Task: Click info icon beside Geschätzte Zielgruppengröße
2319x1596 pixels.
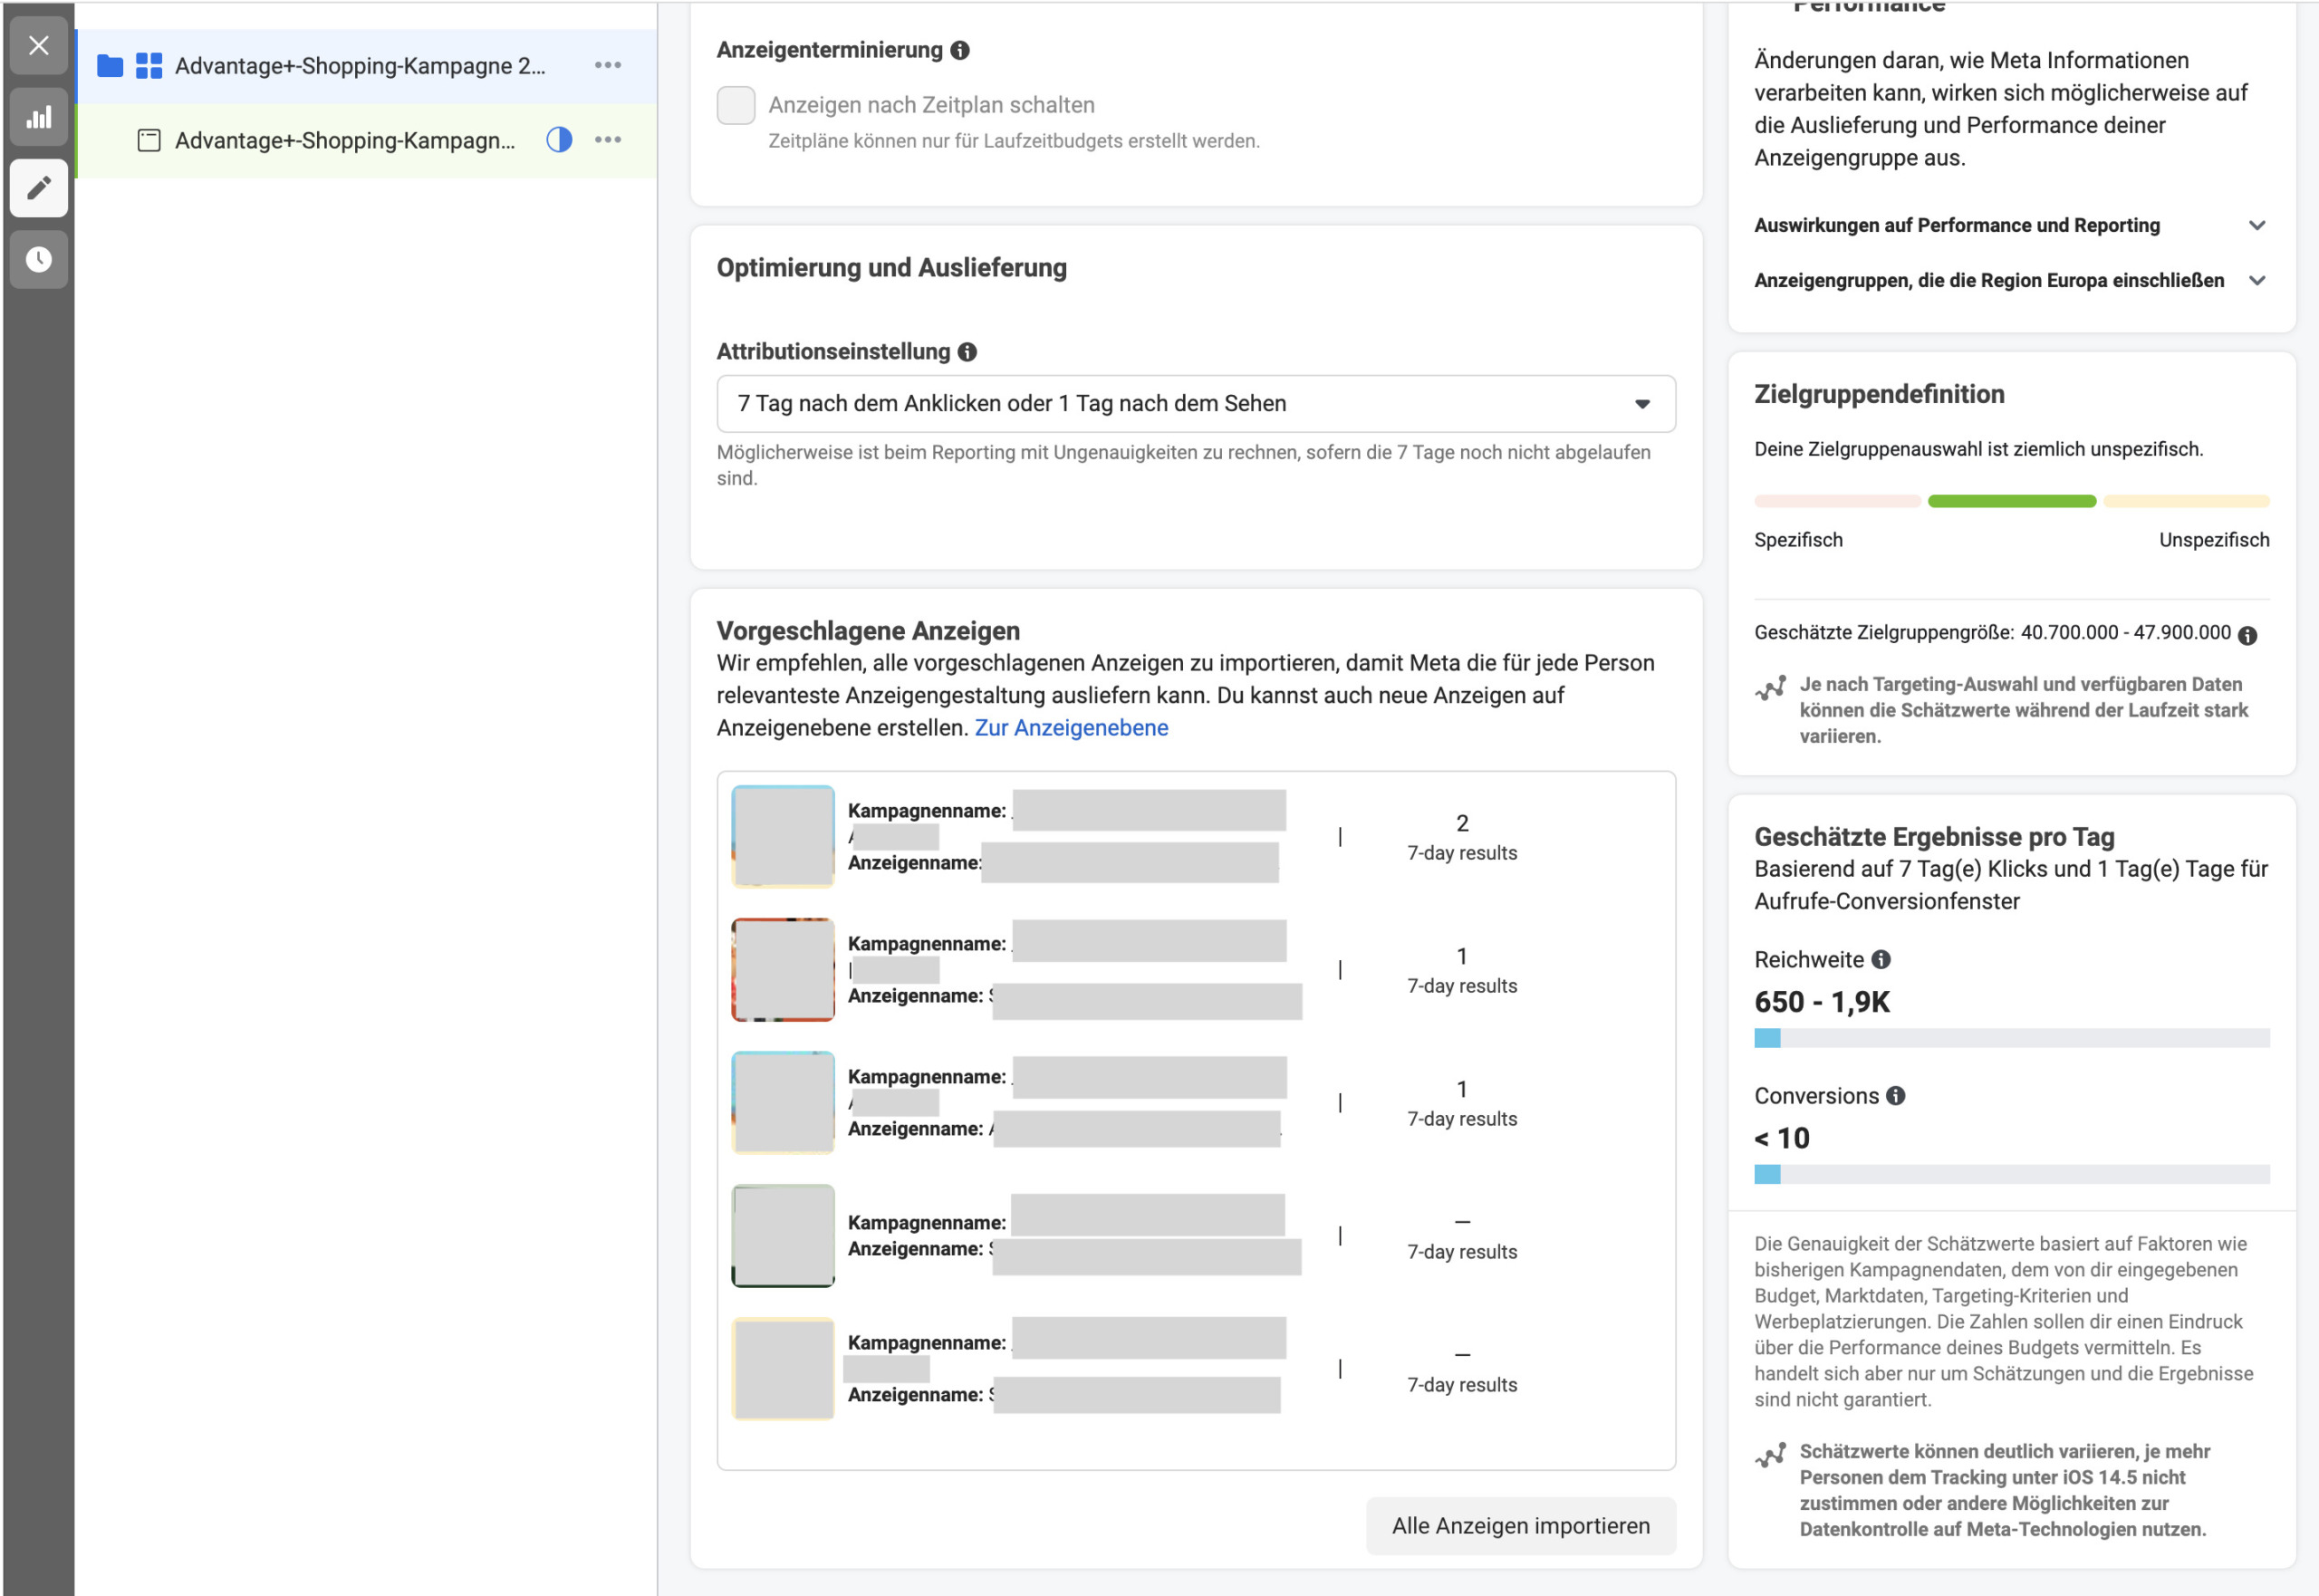Action: point(2247,636)
